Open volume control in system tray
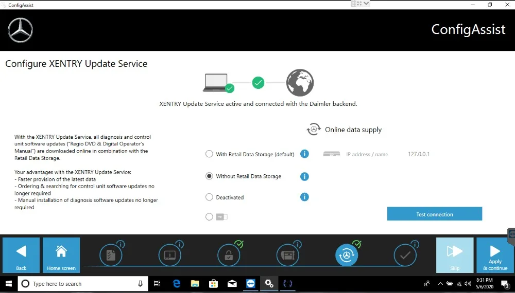515x293 pixels. click(468, 284)
